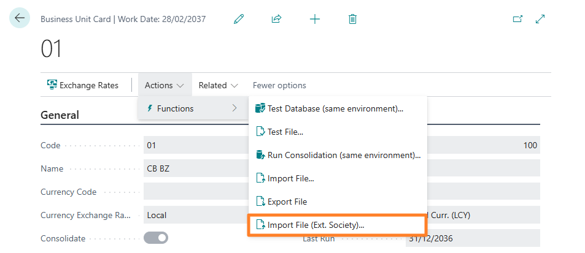Open card in new window icon

coord(517,19)
